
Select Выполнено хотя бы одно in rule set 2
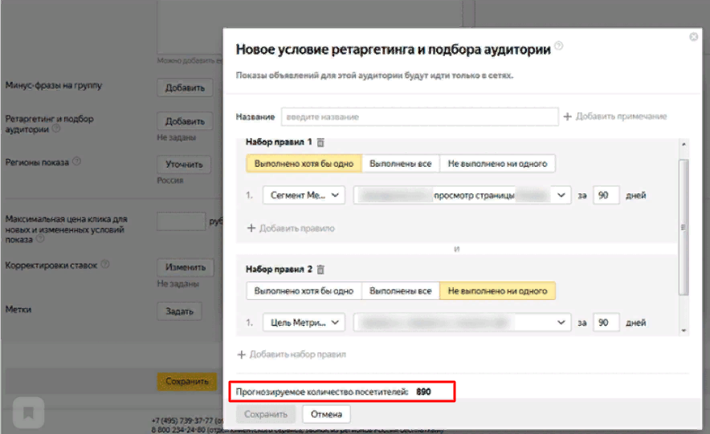coord(304,291)
